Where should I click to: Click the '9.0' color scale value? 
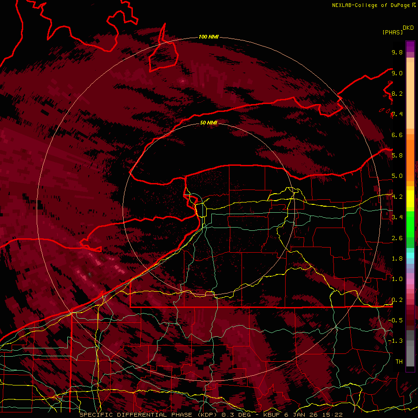point(397,73)
